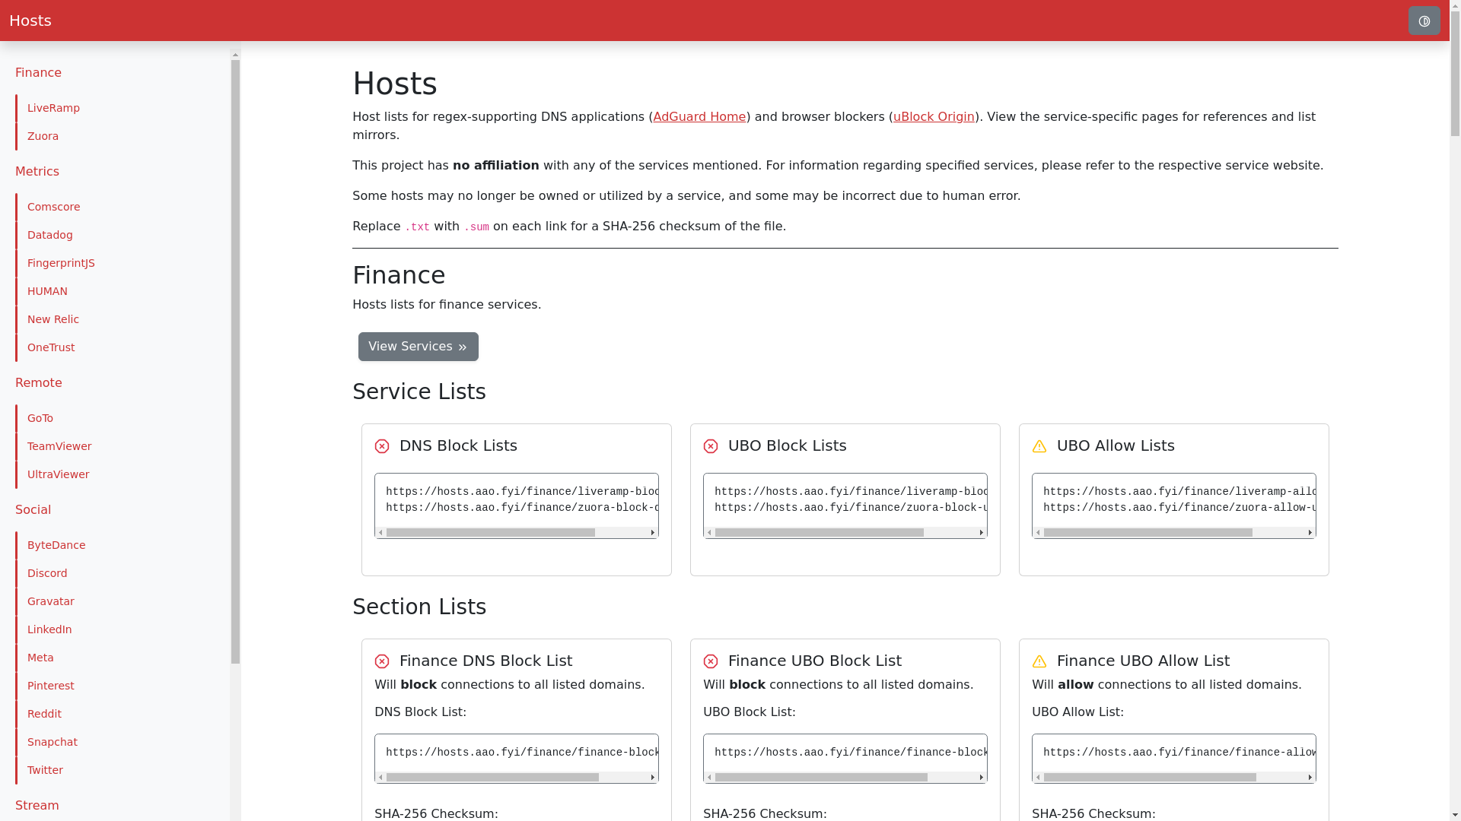Click the UBO Block Lists x-circle icon
The image size is (1461, 821).
pyautogui.click(x=711, y=446)
